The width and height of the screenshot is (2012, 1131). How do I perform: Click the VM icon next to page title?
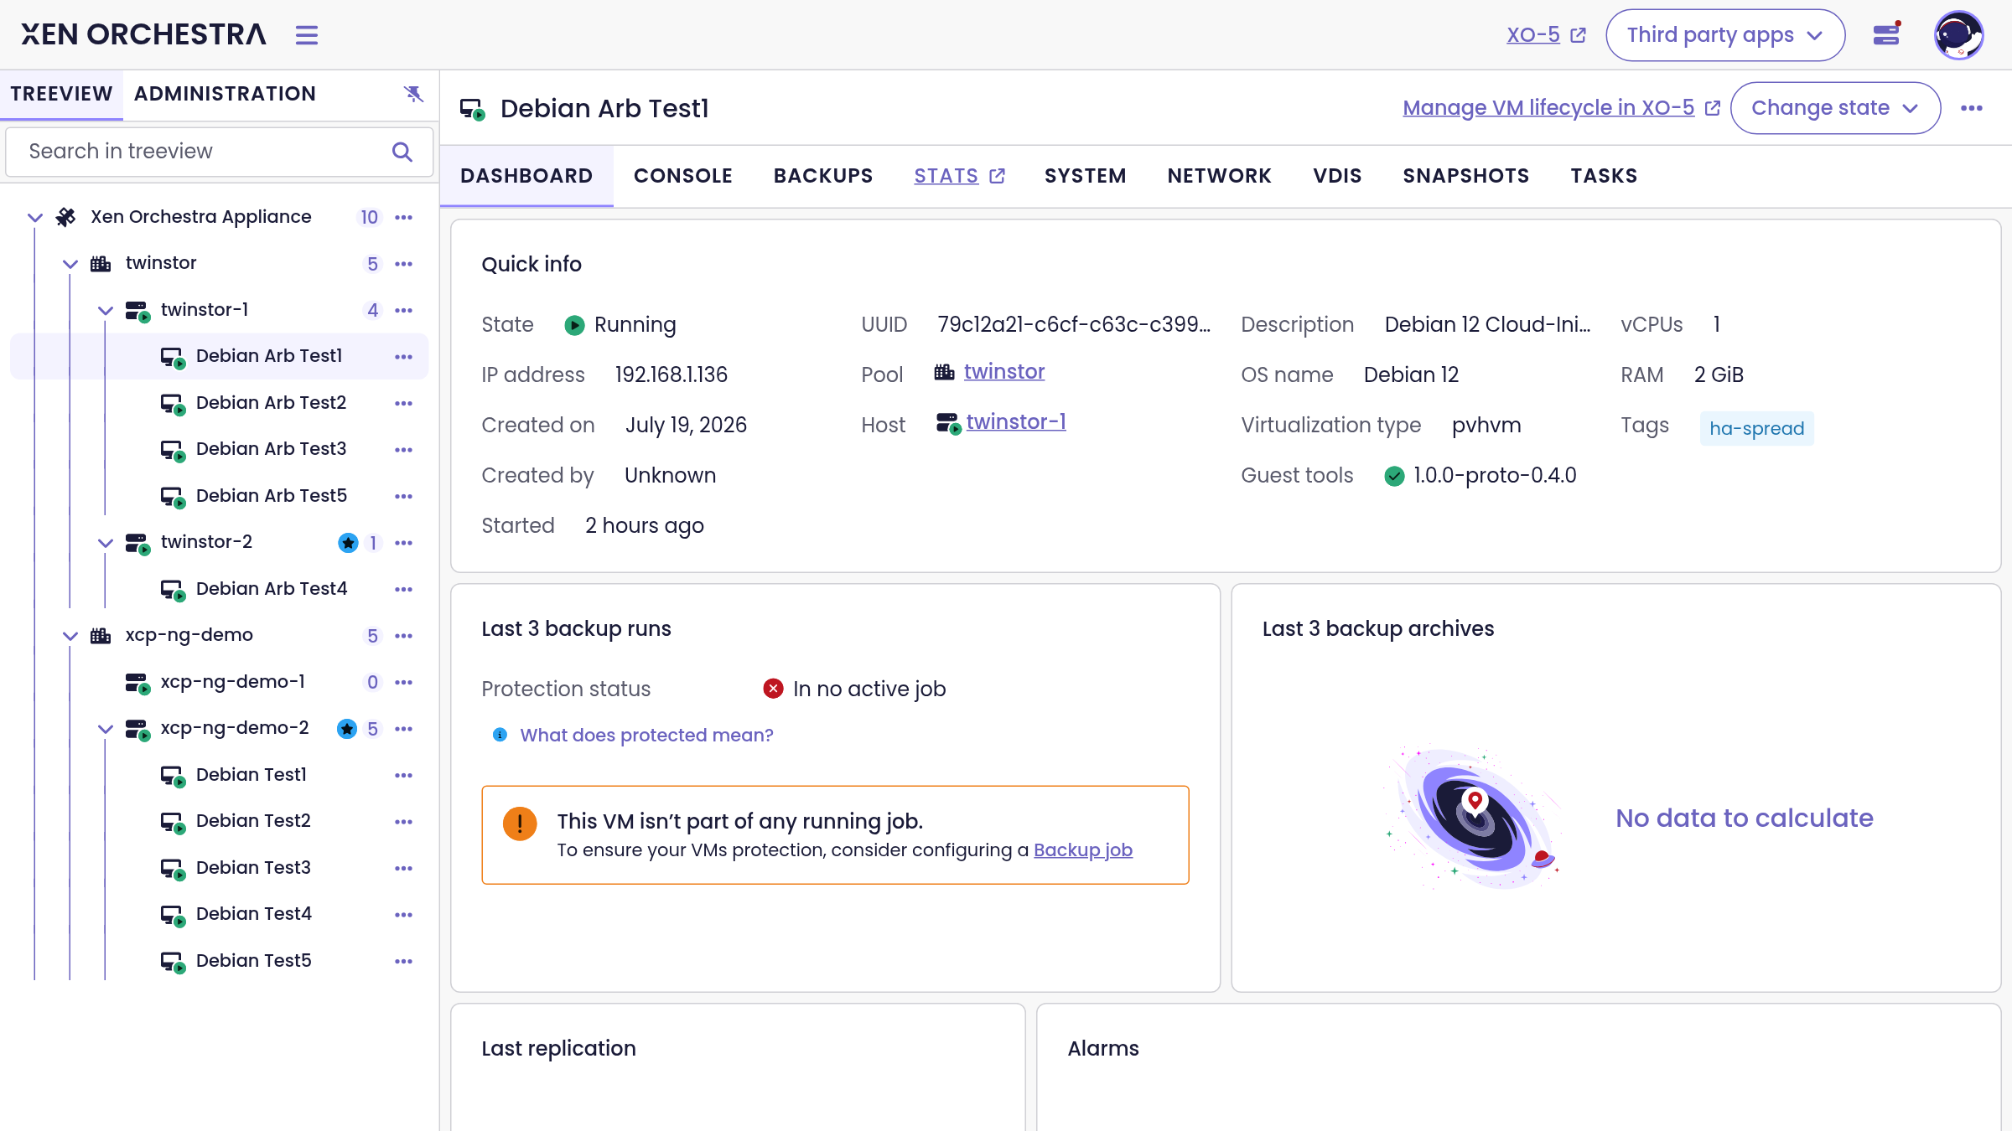pyautogui.click(x=472, y=109)
